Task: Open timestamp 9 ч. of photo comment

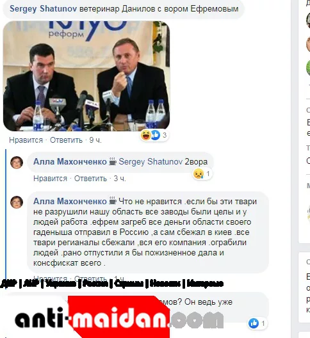Action: click(x=95, y=140)
